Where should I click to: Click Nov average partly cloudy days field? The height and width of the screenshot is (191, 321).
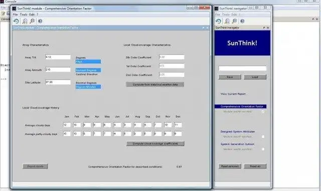(168, 133)
